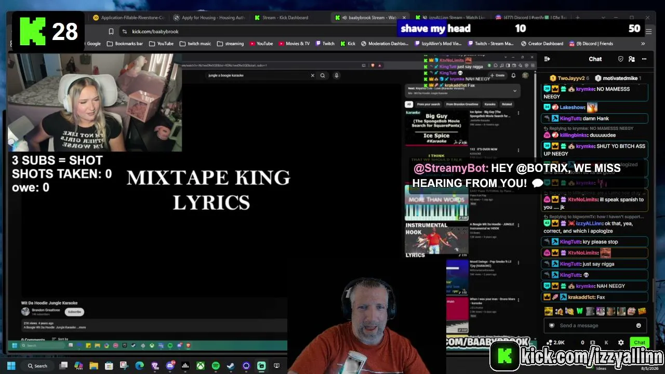665x374 pixels.
Task: Open Creator Dashboard bookmark
Action: click(x=542, y=44)
